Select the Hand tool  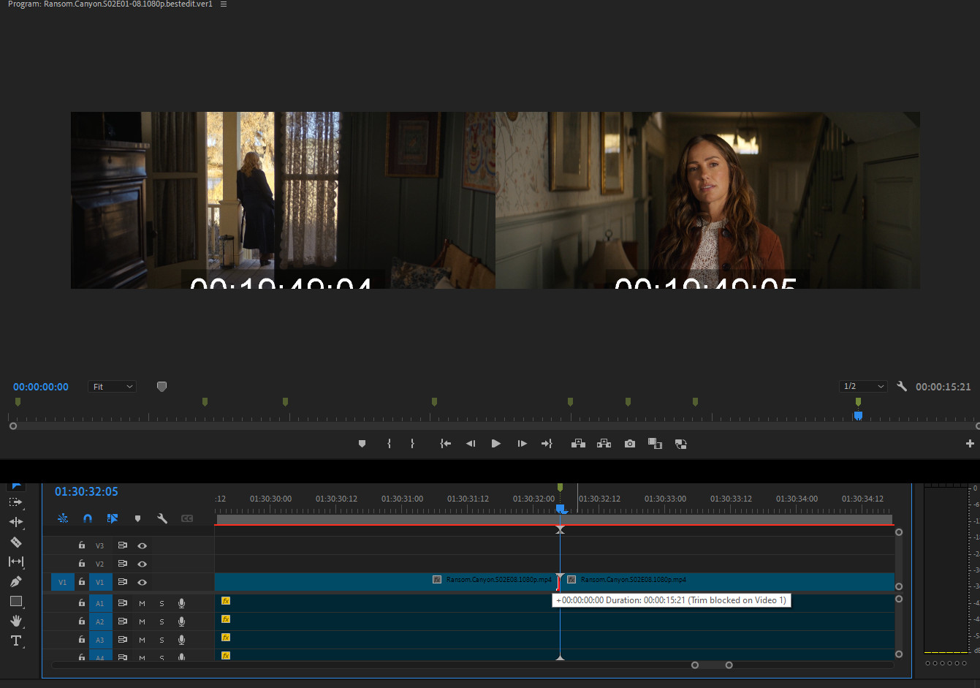(15, 621)
